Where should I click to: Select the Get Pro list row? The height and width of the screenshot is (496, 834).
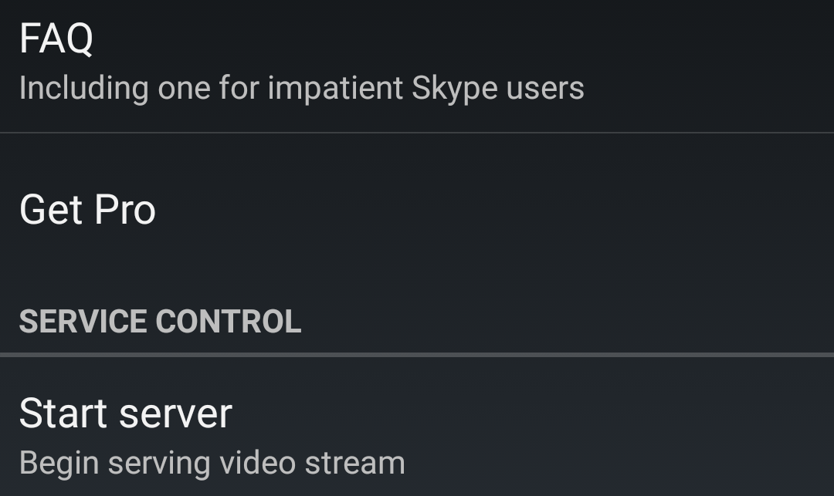click(x=417, y=210)
